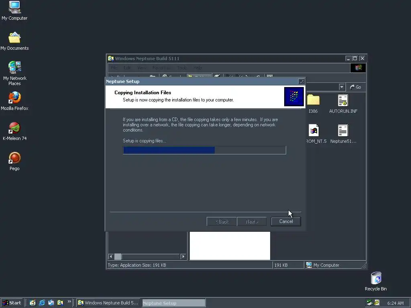This screenshot has height=308, width=411.
Task: Maximize the Windows Neptune Build 5111 window
Action: click(x=355, y=59)
